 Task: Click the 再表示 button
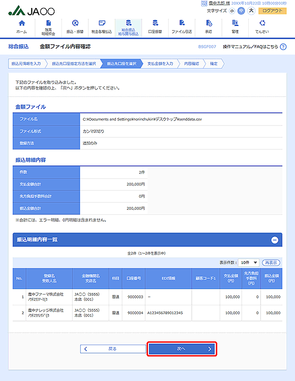click(x=271, y=263)
